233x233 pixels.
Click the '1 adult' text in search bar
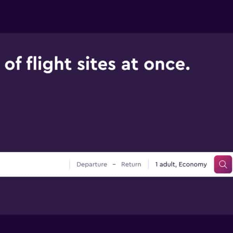point(166,164)
